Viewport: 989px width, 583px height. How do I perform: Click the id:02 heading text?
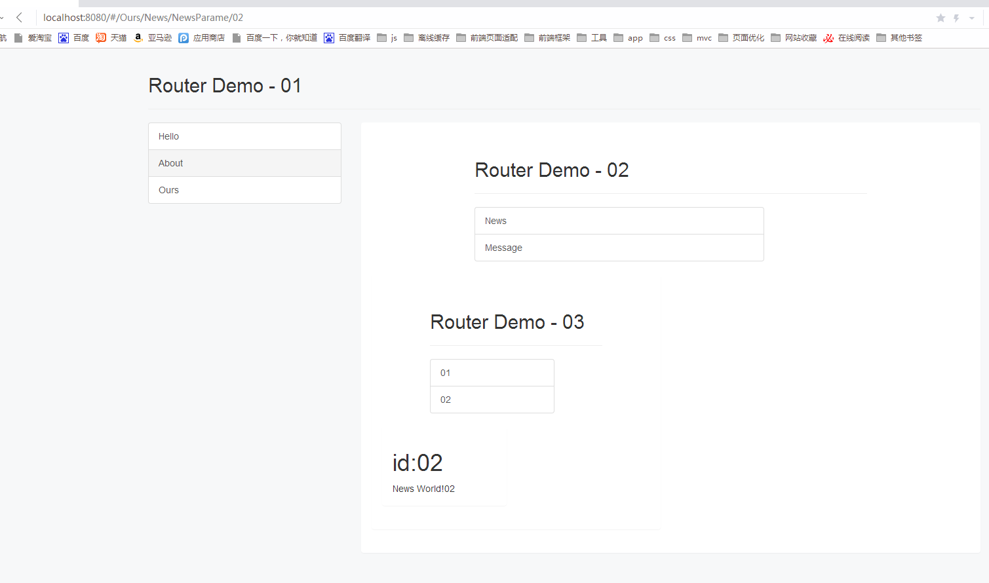point(417,463)
